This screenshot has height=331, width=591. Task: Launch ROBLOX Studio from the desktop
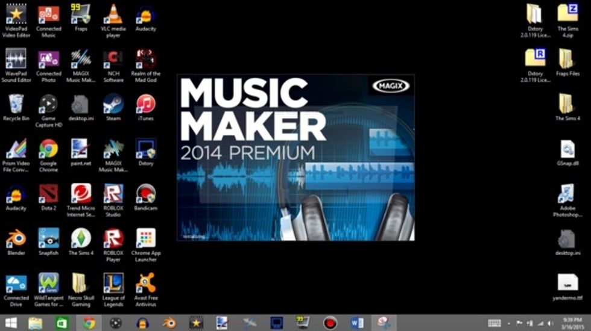(x=113, y=200)
